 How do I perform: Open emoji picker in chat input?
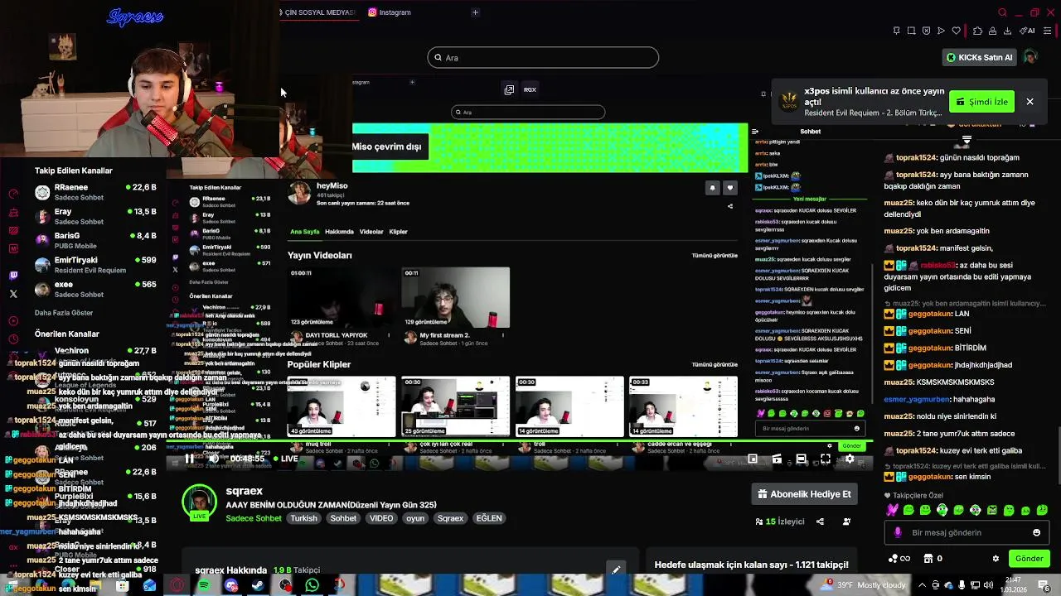point(1036,533)
